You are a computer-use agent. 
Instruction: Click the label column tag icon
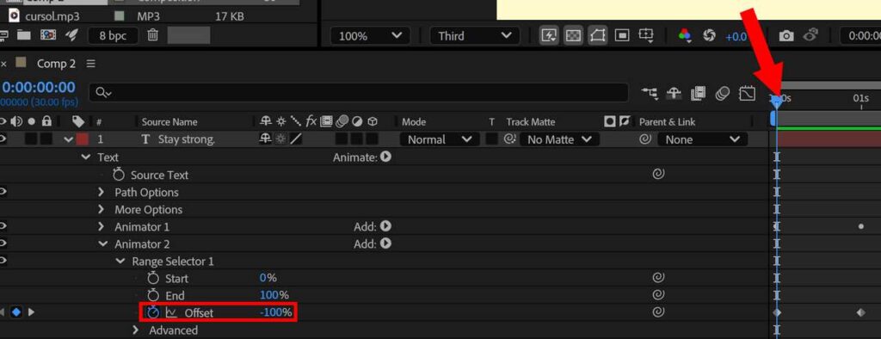[78, 121]
